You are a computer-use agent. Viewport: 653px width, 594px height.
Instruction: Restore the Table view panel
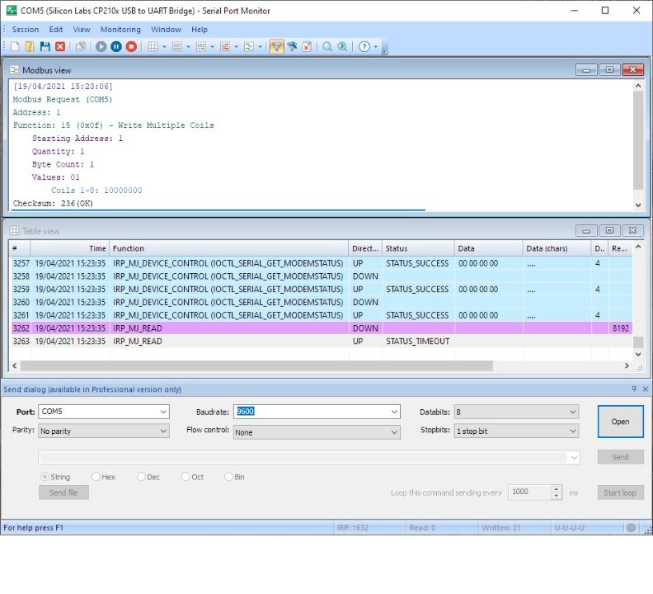tap(609, 230)
